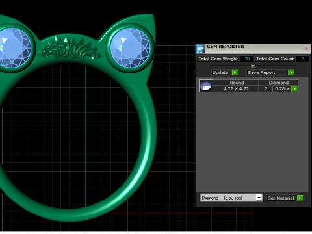Viewport: 312px width, 234px height.
Task: Click the green arrow next to Update
Action: tap(235, 72)
